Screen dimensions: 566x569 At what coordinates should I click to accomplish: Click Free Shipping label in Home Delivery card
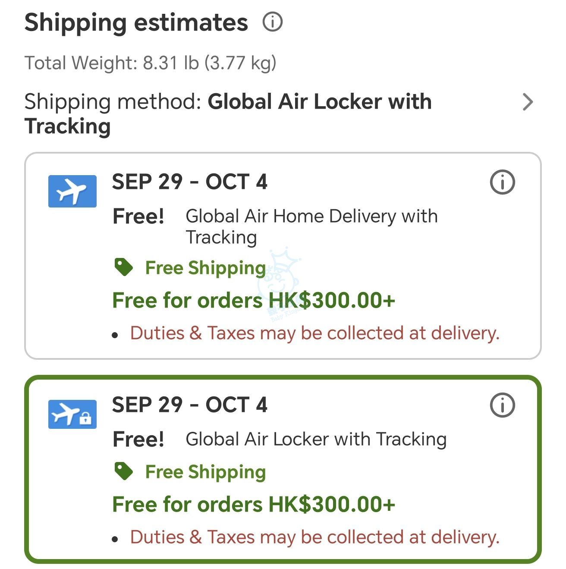(x=205, y=268)
